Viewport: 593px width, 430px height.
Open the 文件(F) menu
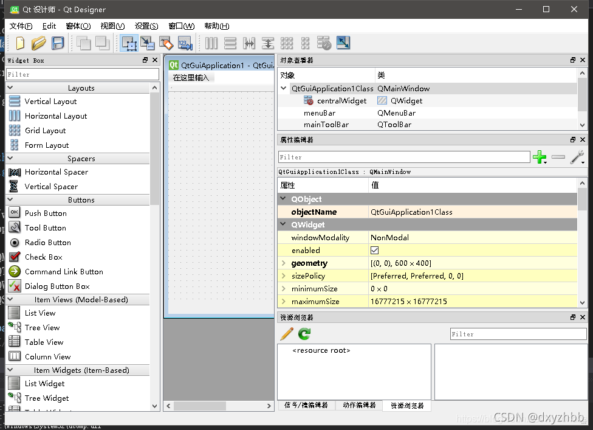tap(21, 26)
